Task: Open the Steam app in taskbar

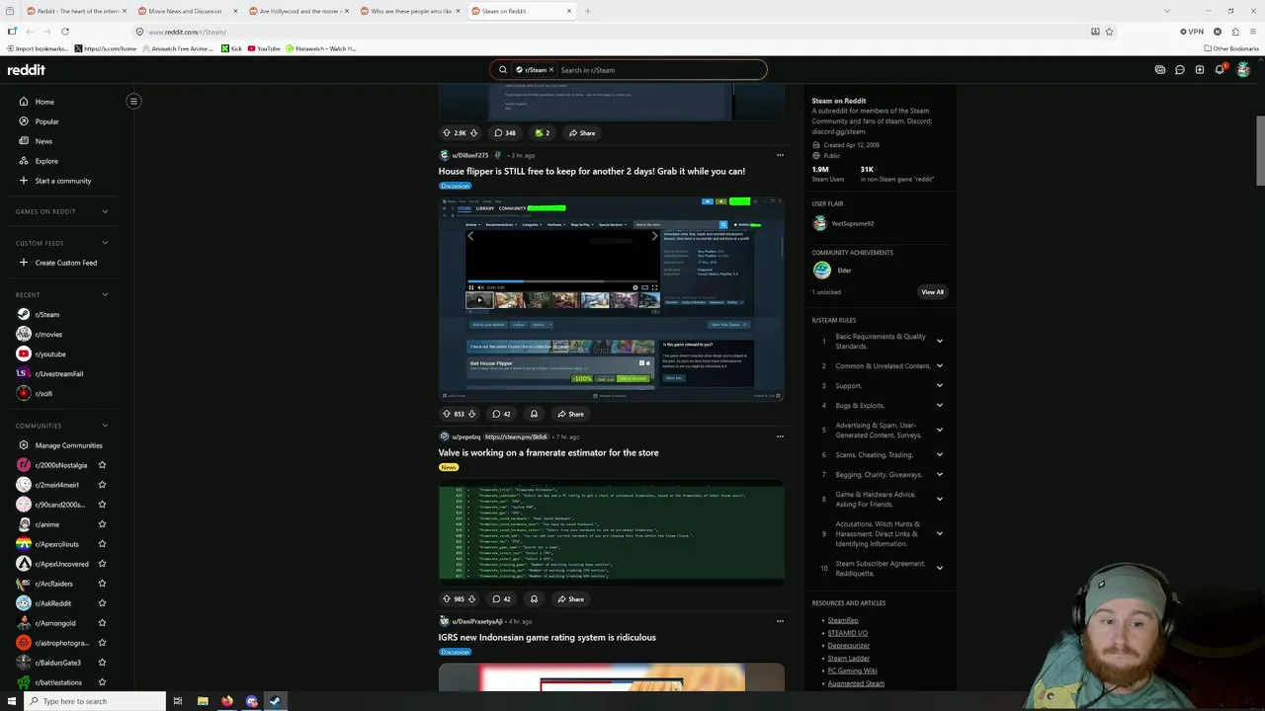Action: coord(275,701)
